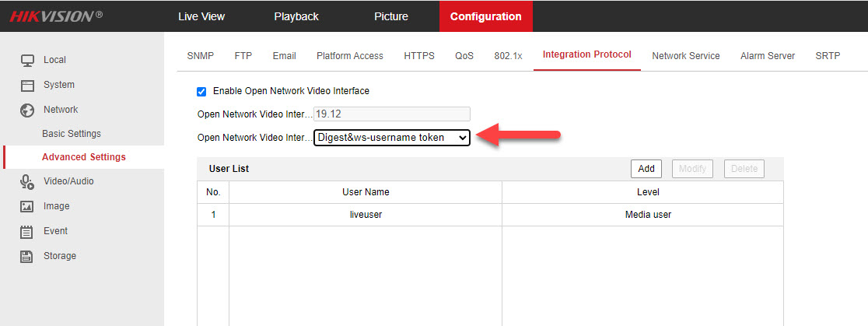This screenshot has width=868, height=326.
Task: Click the Image picture icon
Action: click(27, 206)
